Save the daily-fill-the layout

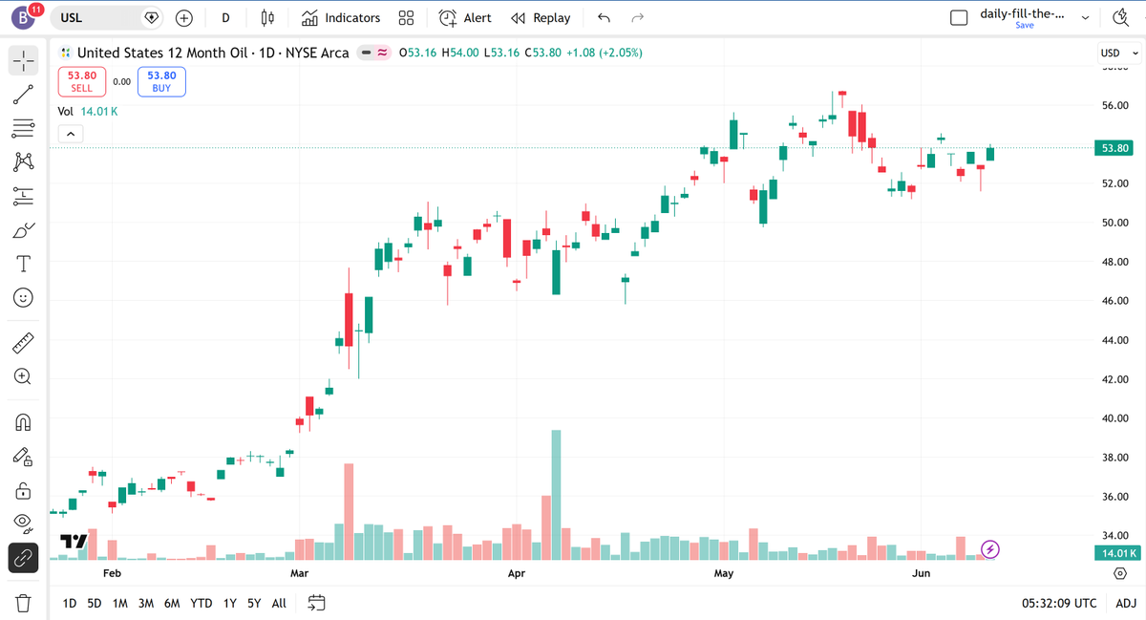[1024, 26]
